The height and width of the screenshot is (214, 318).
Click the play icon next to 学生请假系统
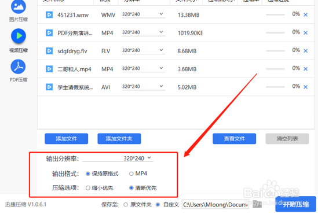(49, 87)
